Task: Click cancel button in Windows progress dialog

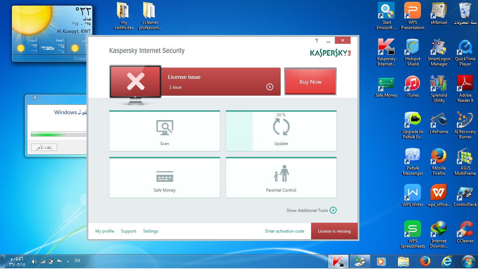Action: click(x=44, y=147)
